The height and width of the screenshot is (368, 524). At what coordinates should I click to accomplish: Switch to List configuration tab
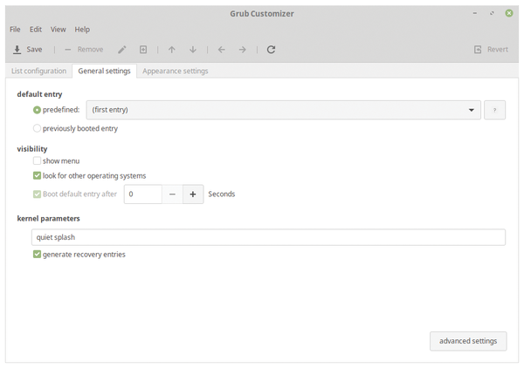[x=38, y=71]
